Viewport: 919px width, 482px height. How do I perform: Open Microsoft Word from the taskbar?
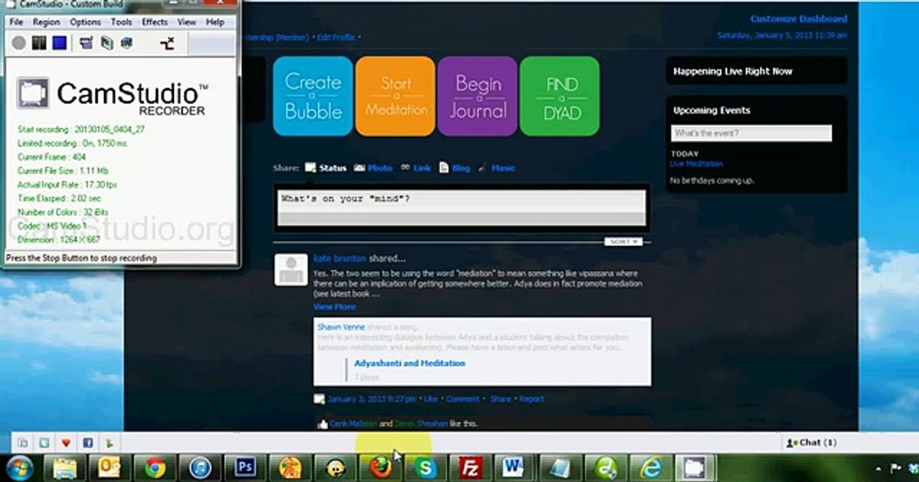[515, 468]
